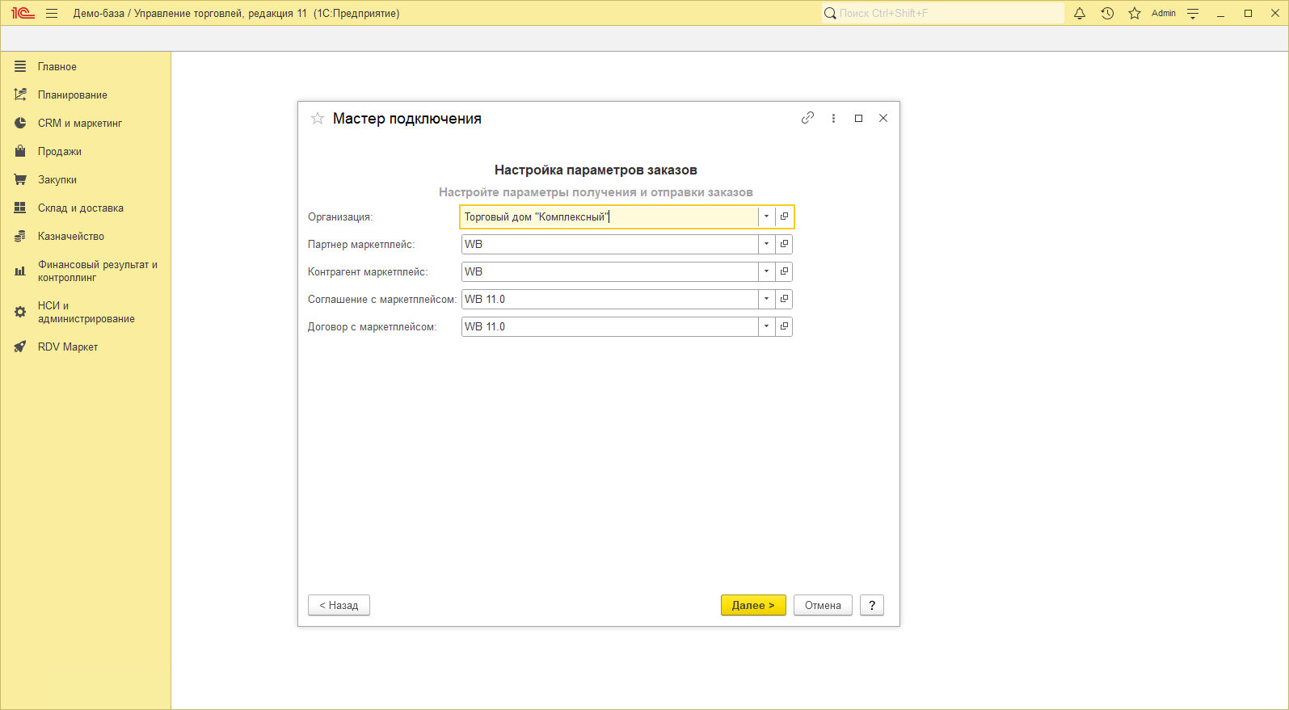Image resolution: width=1289 pixels, height=710 pixels.
Task: Click the Назад button
Action: pos(339,605)
